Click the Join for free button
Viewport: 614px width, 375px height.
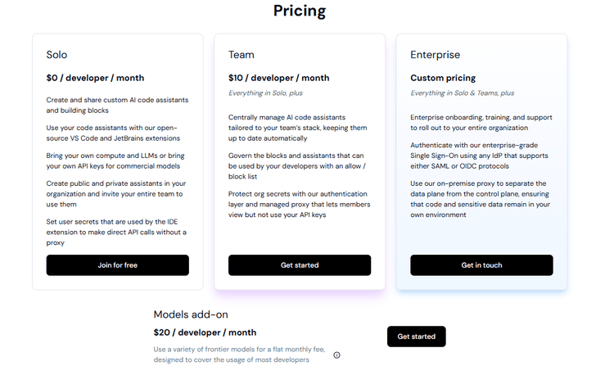[117, 265]
